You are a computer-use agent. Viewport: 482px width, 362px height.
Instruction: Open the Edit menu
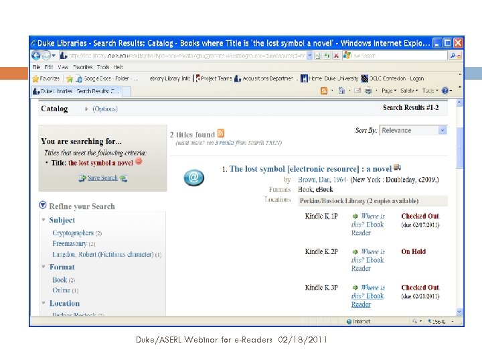[49, 67]
